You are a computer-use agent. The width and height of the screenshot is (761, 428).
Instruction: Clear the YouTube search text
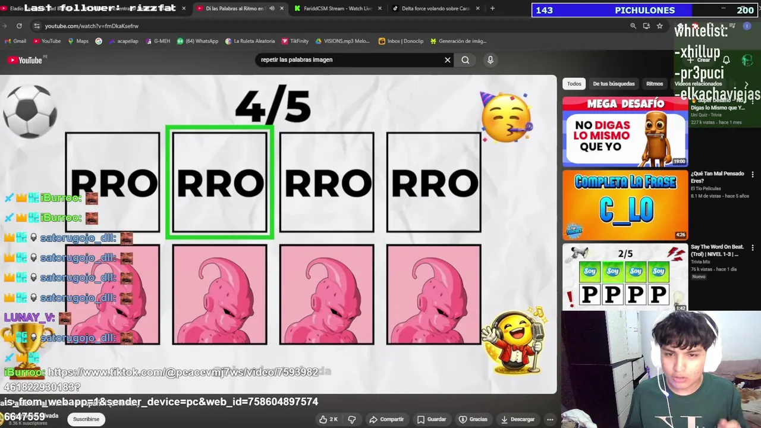point(448,59)
